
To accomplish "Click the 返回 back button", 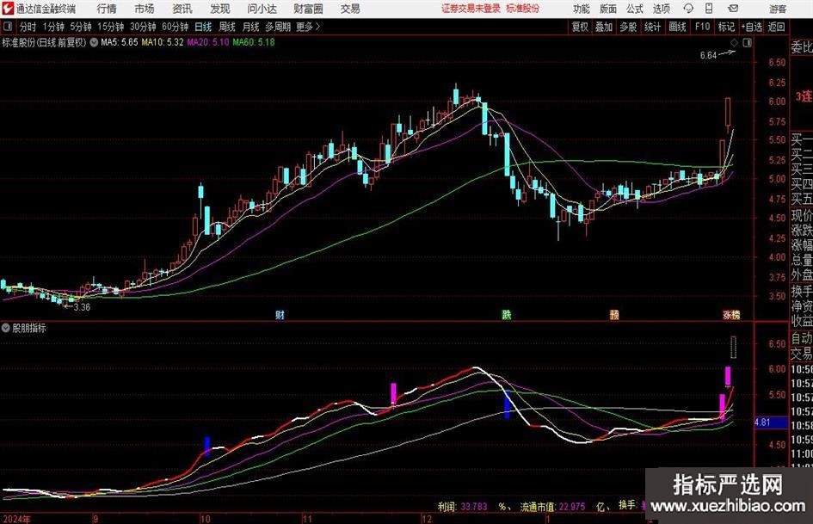I will [776, 27].
